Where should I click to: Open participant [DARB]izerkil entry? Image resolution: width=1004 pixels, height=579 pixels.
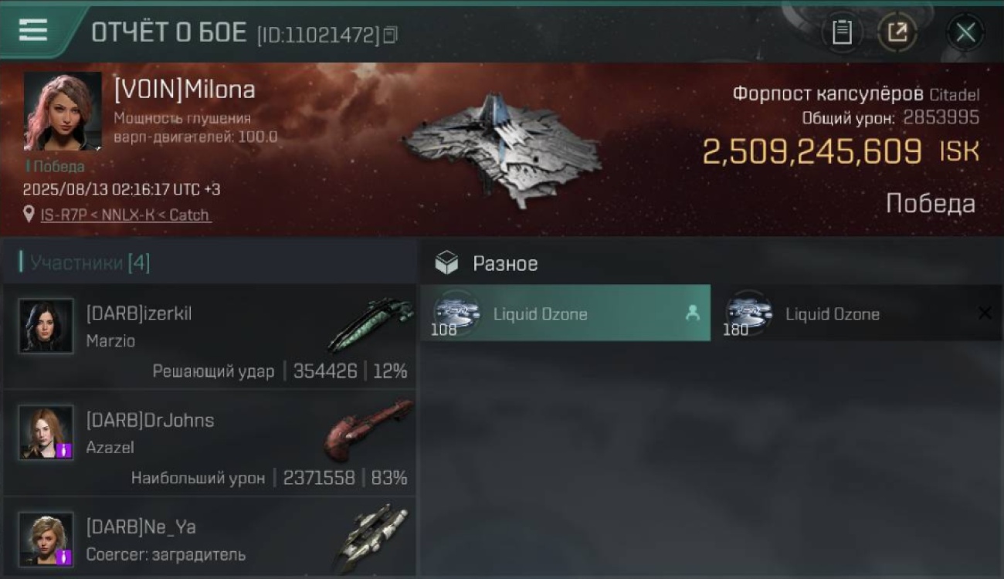[x=209, y=337]
